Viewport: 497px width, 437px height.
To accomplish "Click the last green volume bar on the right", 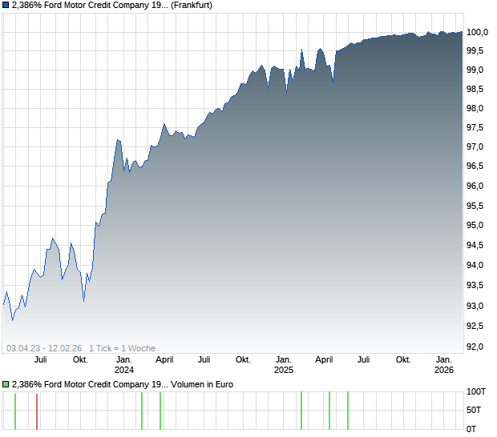I will pos(348,411).
